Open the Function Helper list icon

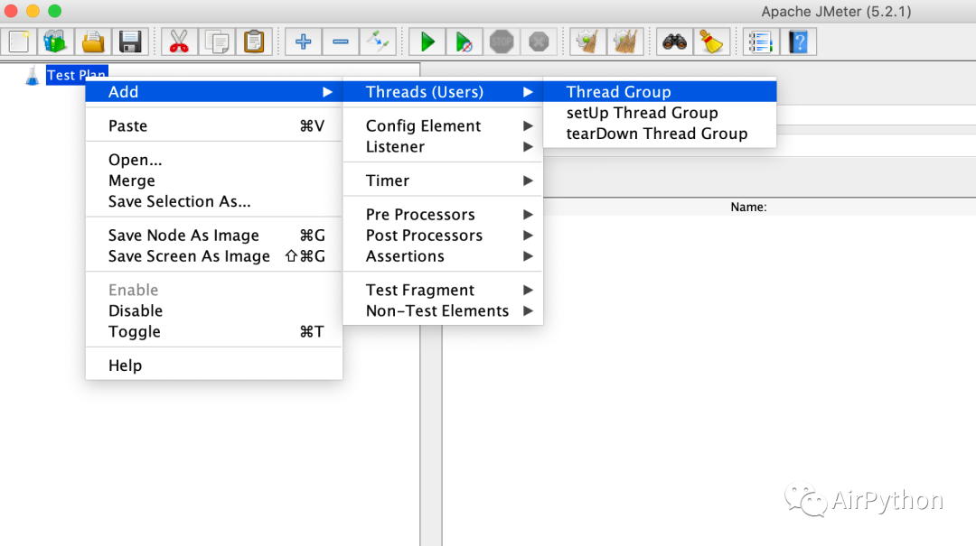point(761,42)
